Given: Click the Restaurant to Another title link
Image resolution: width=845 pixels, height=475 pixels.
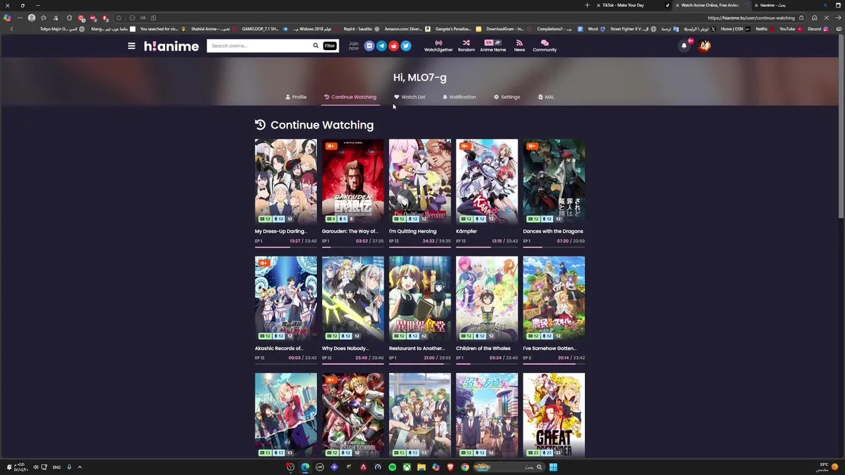Looking at the screenshot, I should point(417,348).
